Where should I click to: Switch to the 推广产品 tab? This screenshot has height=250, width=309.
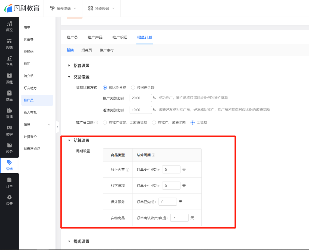point(95,37)
